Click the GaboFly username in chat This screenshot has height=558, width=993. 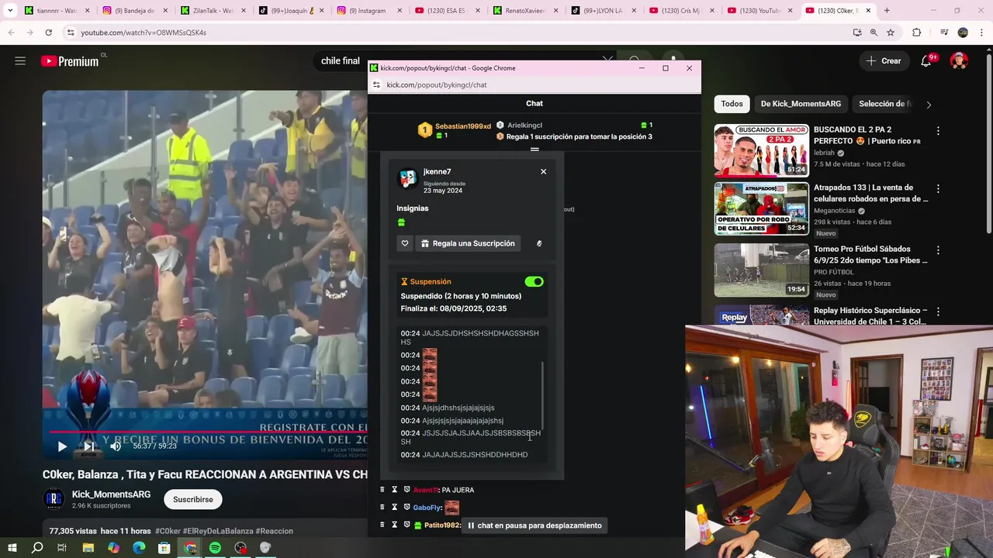click(x=426, y=508)
